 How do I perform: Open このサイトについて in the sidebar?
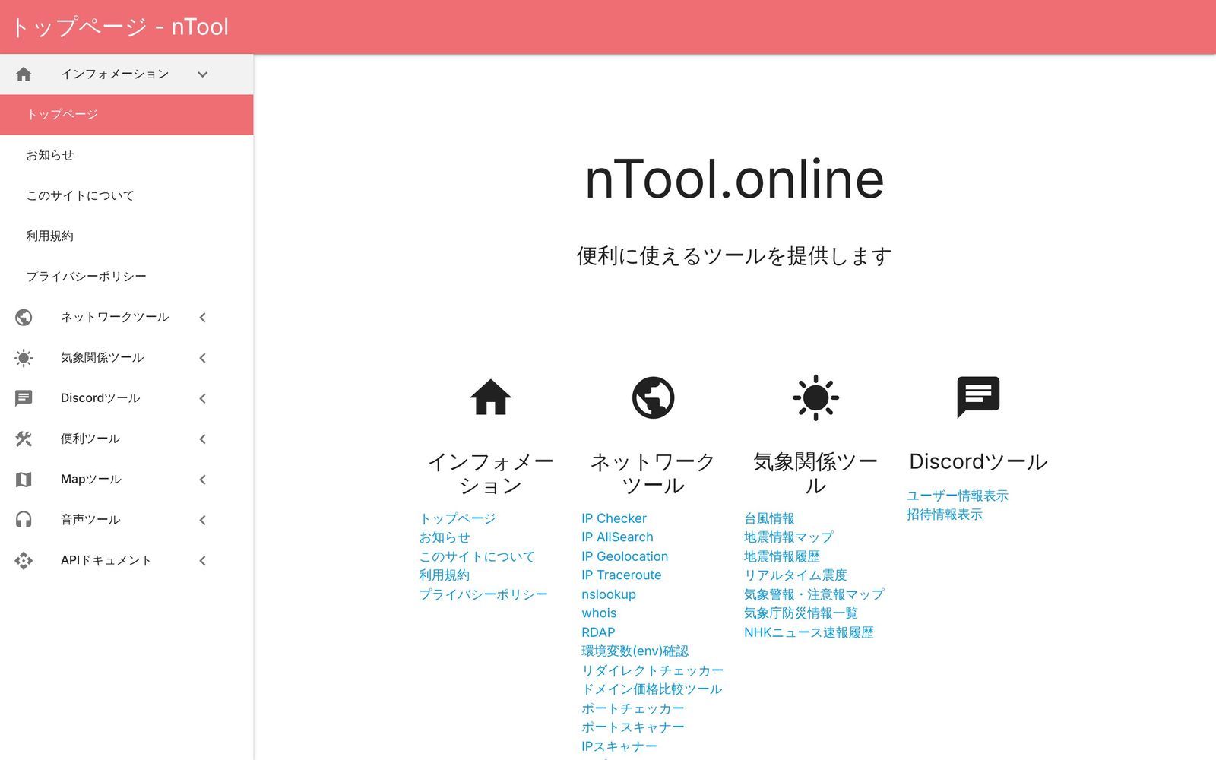coord(126,195)
